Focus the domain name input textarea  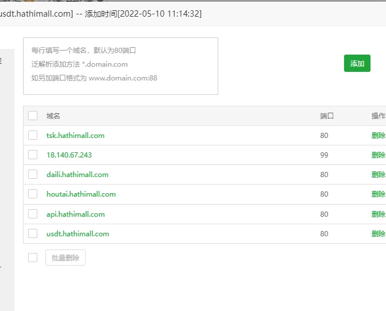(121, 66)
